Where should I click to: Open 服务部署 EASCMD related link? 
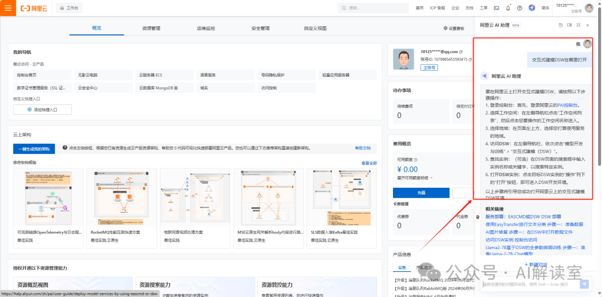(523, 216)
